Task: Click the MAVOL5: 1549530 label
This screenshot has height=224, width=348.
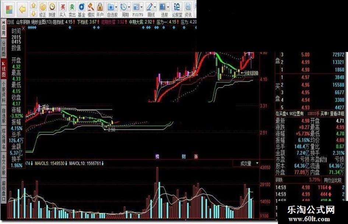Action: 52,164
